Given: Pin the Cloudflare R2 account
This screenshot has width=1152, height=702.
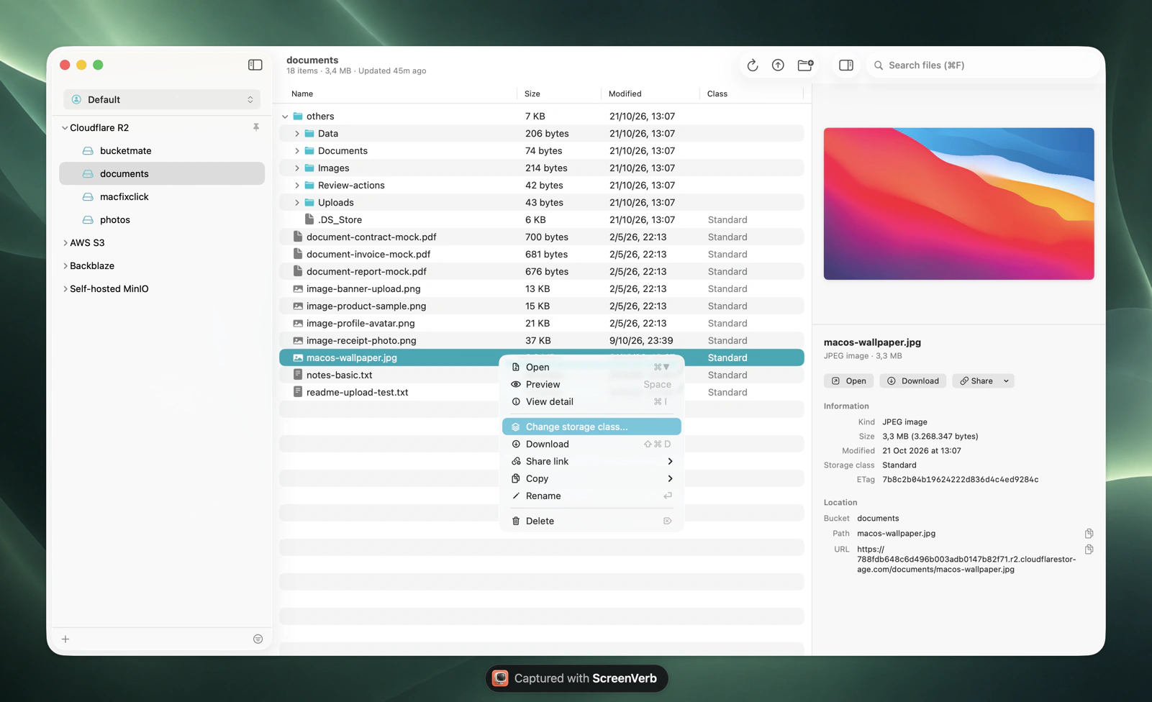Looking at the screenshot, I should [x=256, y=127].
